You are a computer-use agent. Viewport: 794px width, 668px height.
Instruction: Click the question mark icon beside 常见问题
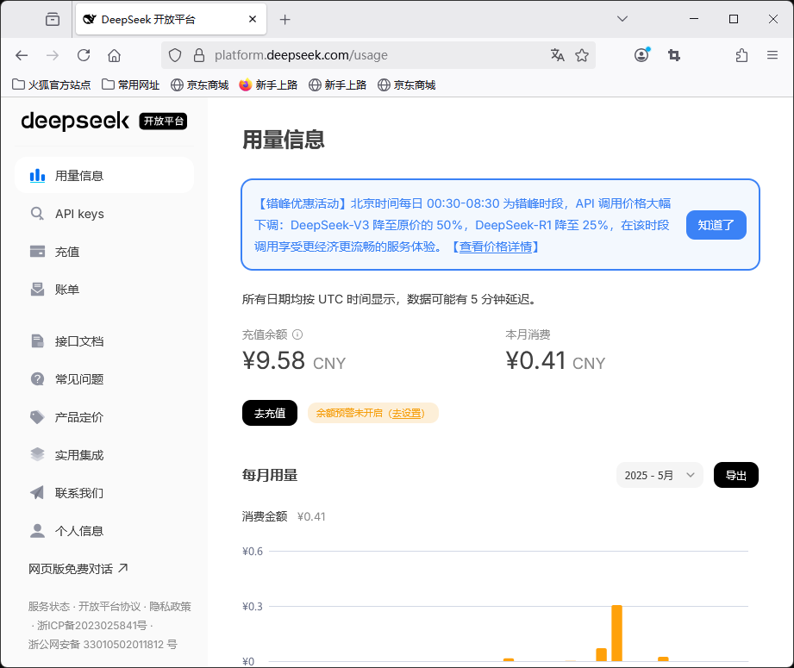click(37, 378)
